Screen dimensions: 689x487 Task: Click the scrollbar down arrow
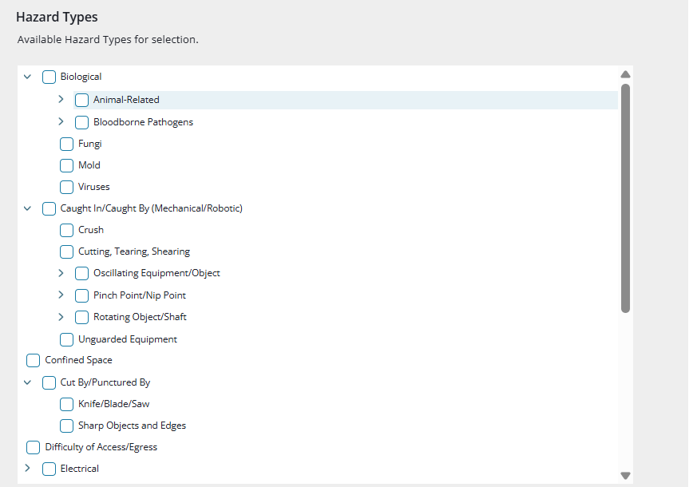625,475
